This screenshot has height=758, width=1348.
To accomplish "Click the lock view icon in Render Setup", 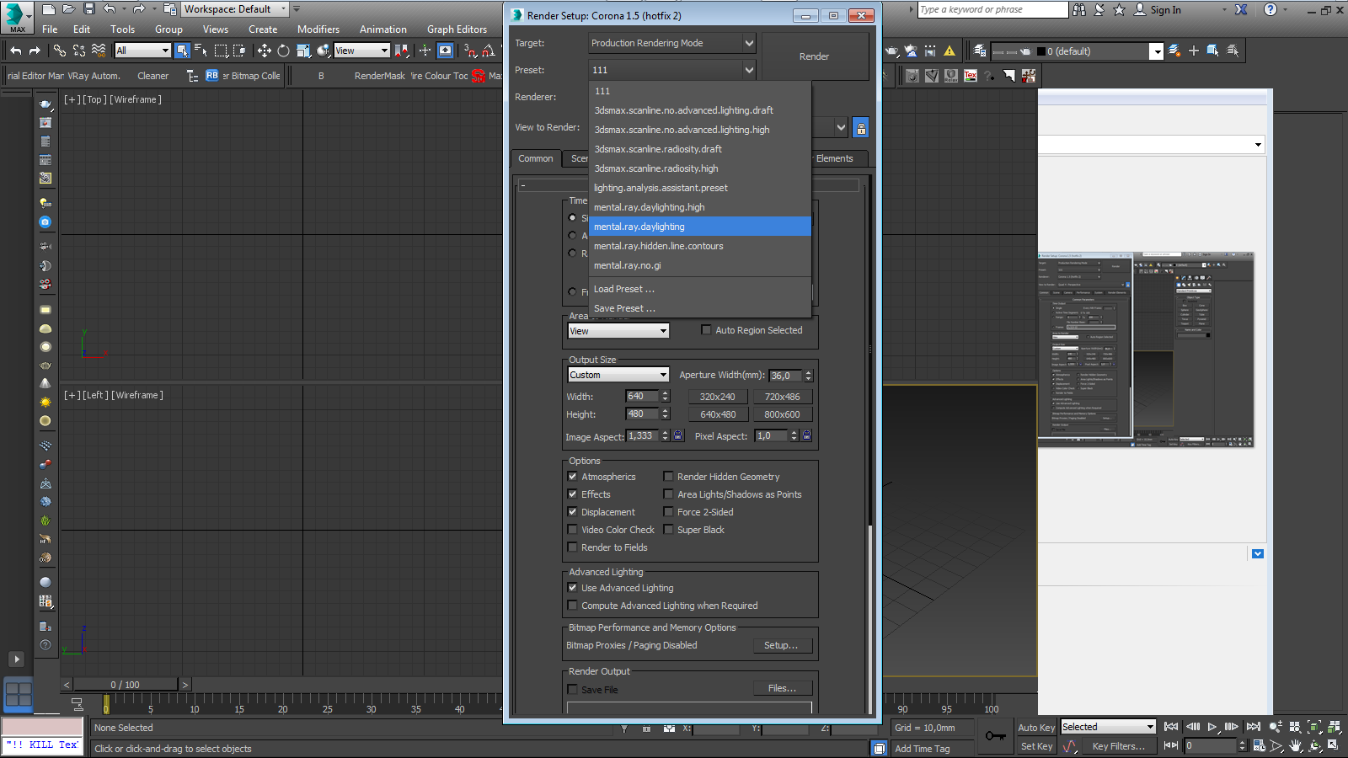I will (x=861, y=128).
